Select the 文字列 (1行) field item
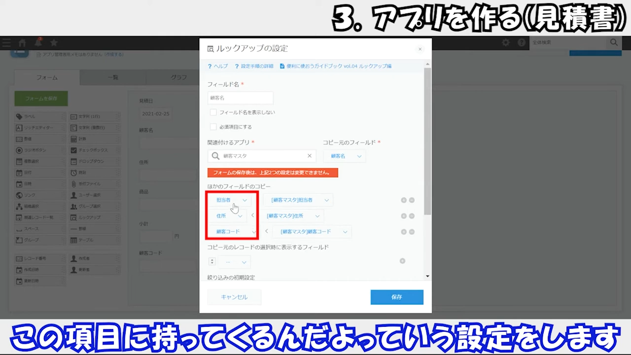Viewport: 631px width, 355px height. point(94,117)
